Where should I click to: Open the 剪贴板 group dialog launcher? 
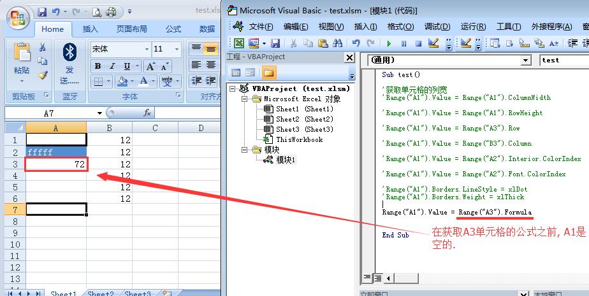click(x=46, y=95)
